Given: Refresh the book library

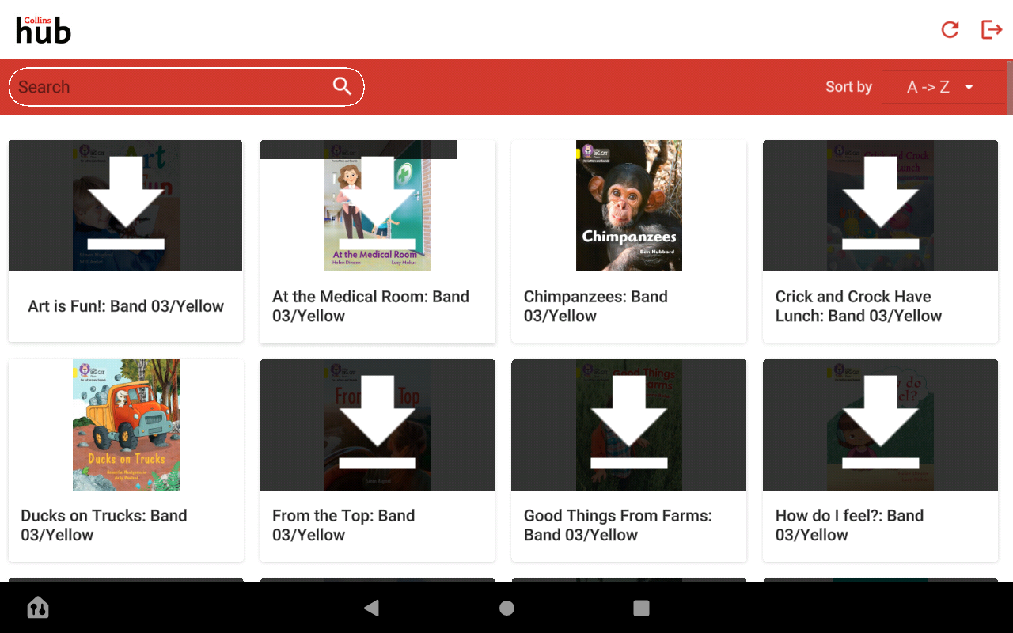Looking at the screenshot, I should coord(950,29).
